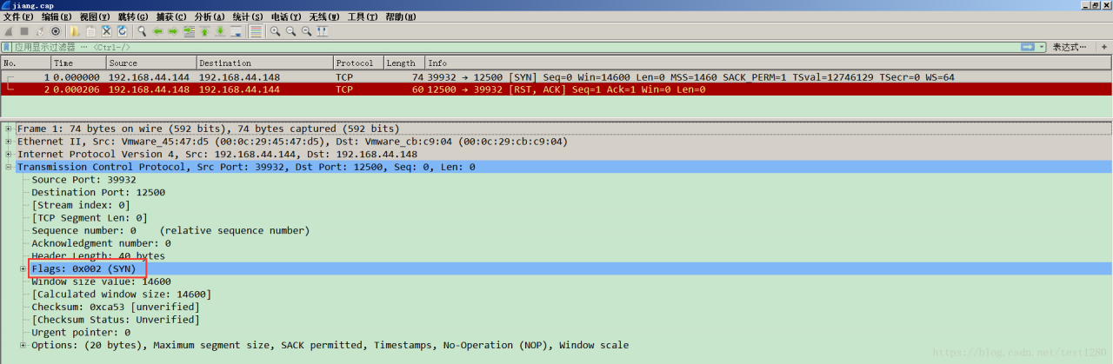Select the Destination Port: 12500 field

[98, 193]
